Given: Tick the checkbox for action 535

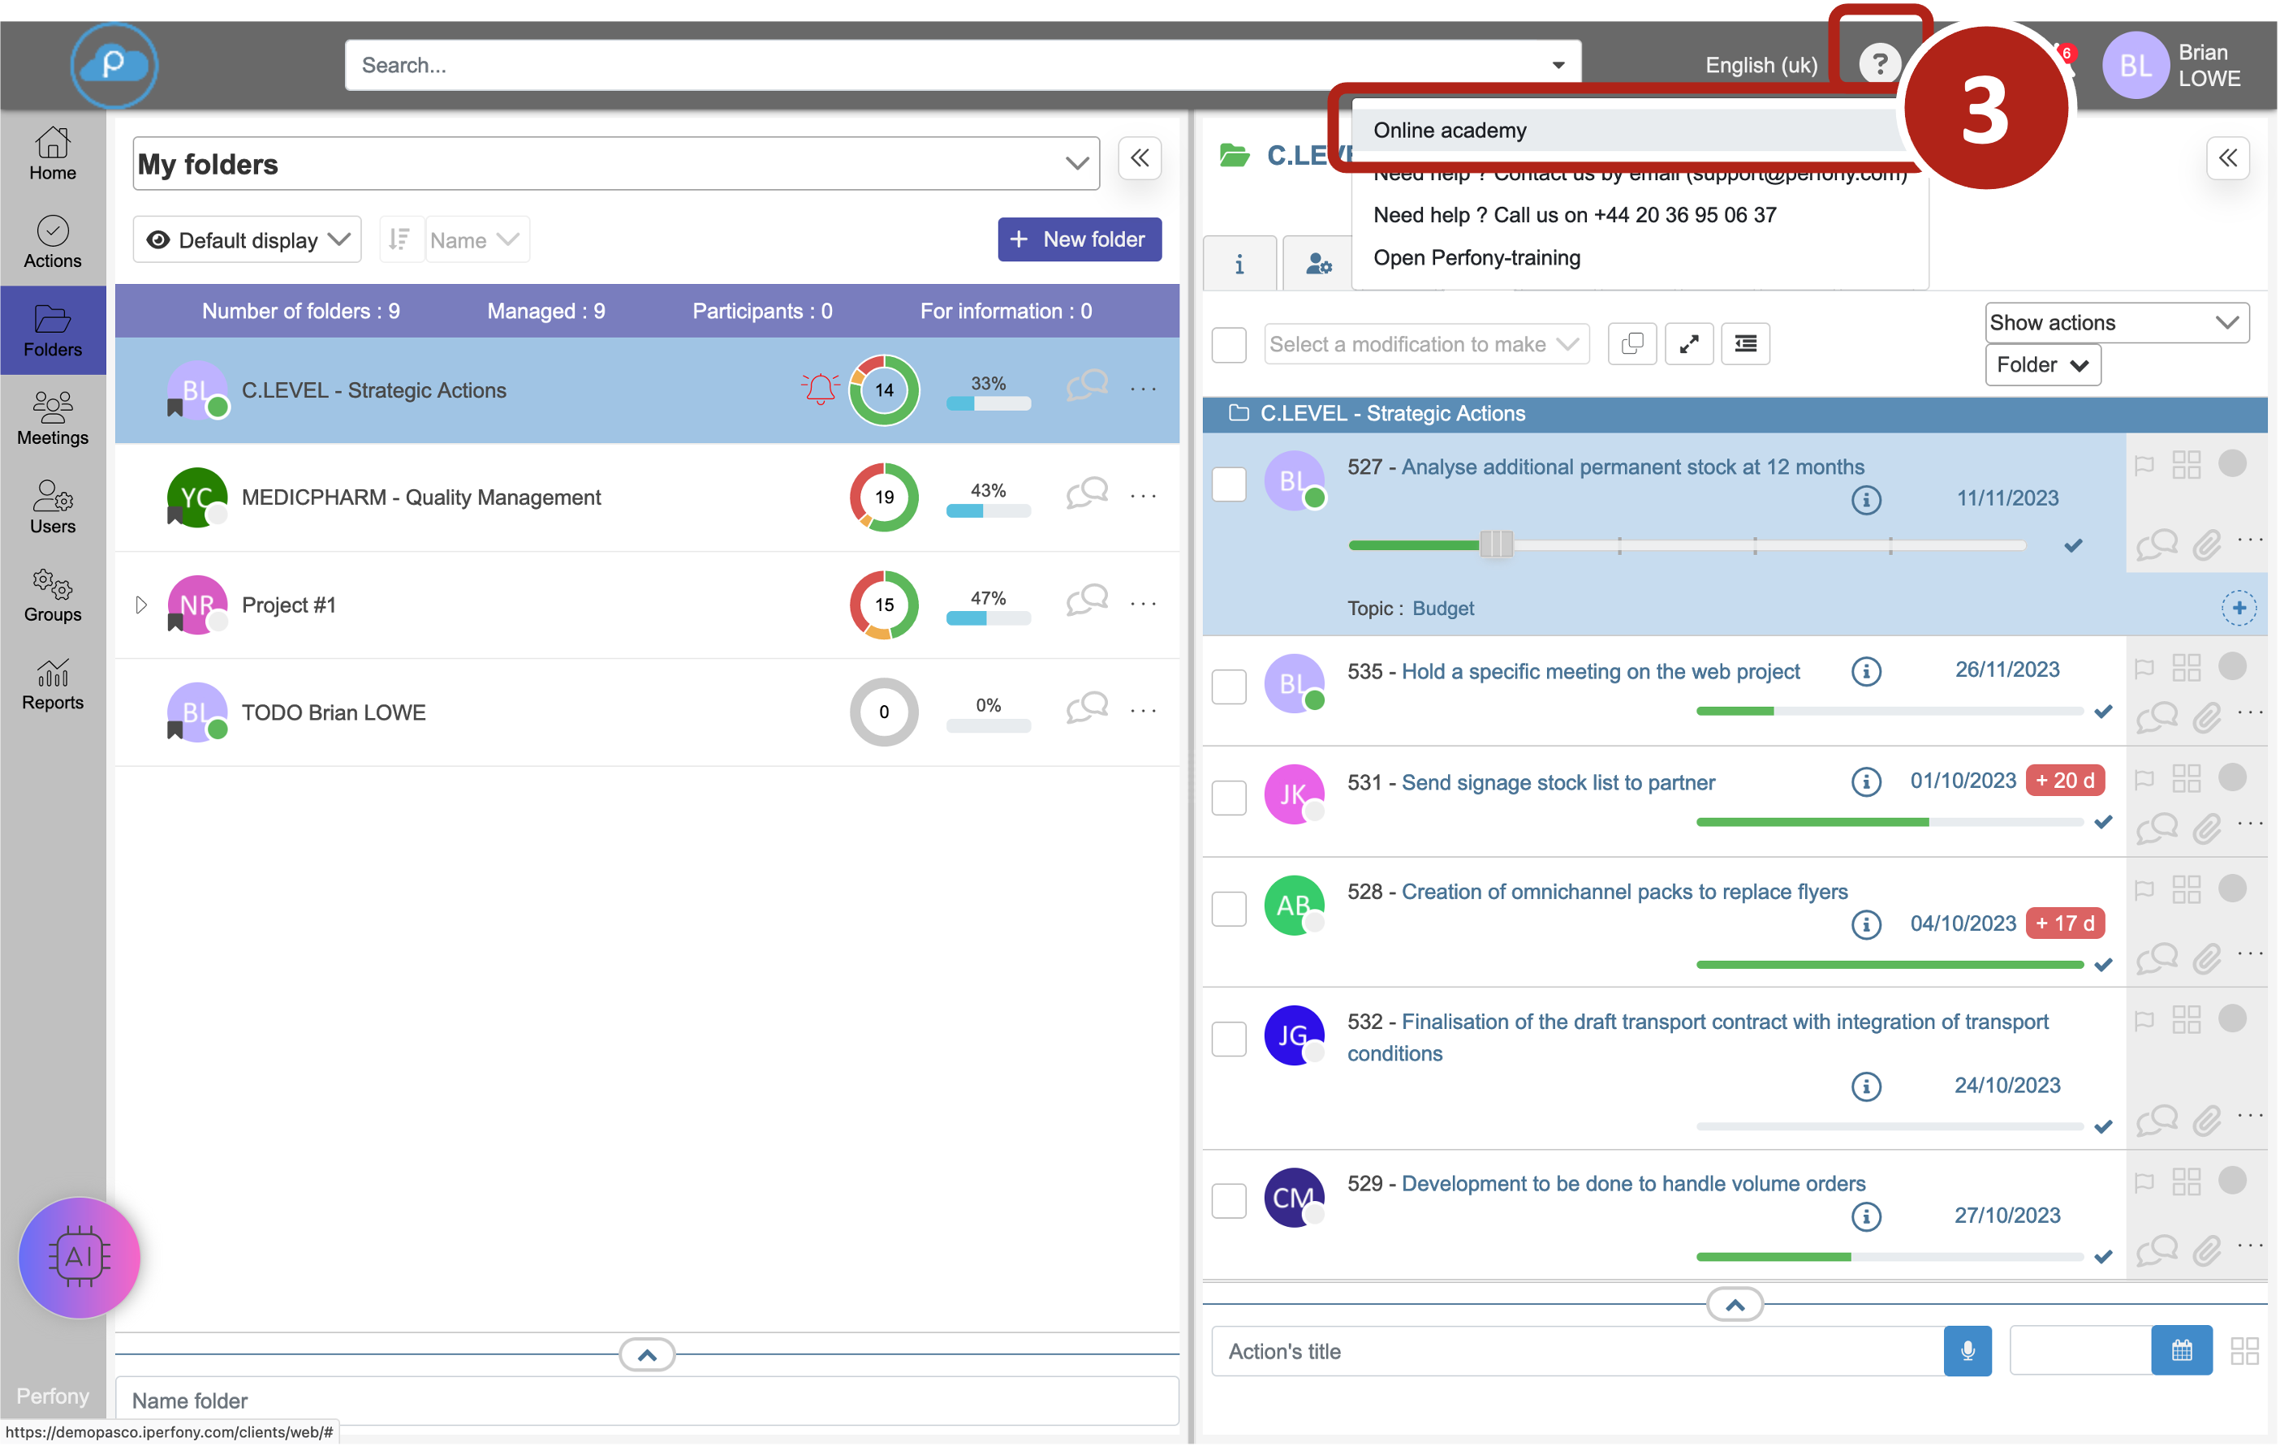Looking at the screenshot, I should (1229, 687).
